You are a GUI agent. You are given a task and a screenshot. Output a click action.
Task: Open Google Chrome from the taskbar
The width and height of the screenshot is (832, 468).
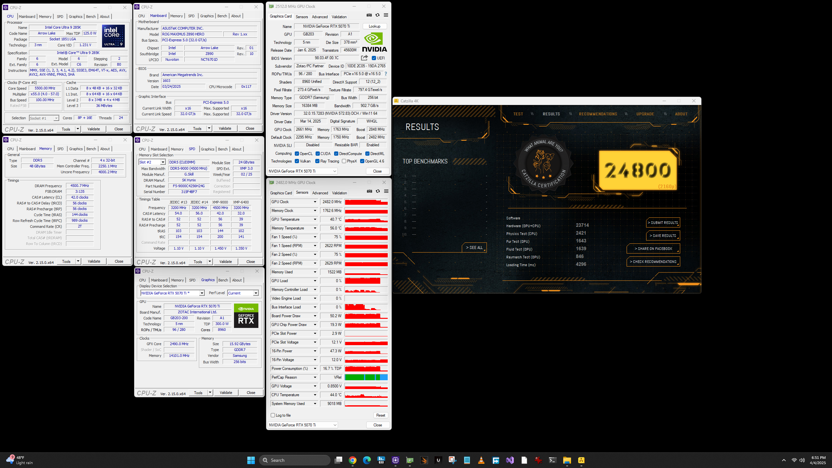point(353,460)
